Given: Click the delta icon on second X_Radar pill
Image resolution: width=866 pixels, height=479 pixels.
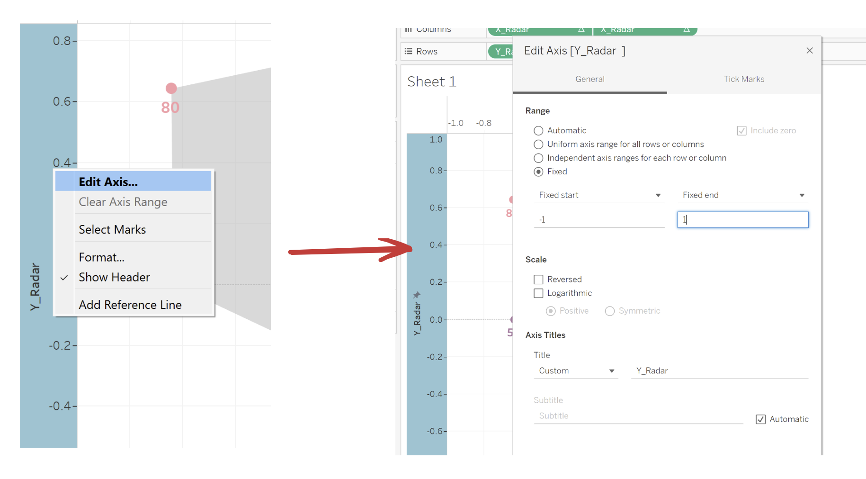Looking at the screenshot, I should (x=686, y=30).
